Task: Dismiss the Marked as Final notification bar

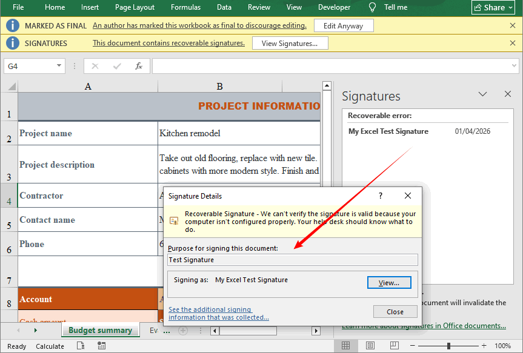Action: [514, 26]
